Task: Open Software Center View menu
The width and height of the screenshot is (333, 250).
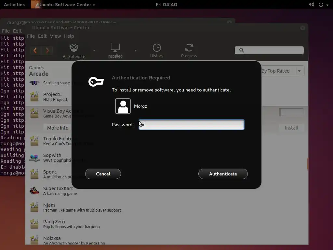Action: (55, 36)
